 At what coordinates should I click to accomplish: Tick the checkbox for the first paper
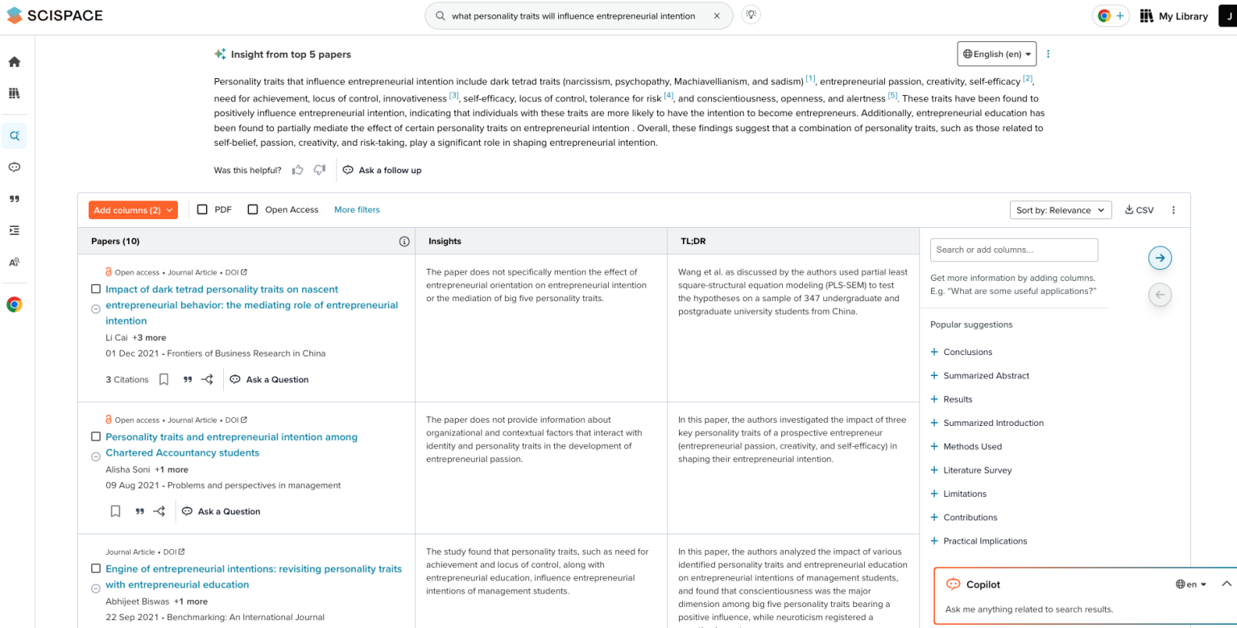(x=96, y=288)
